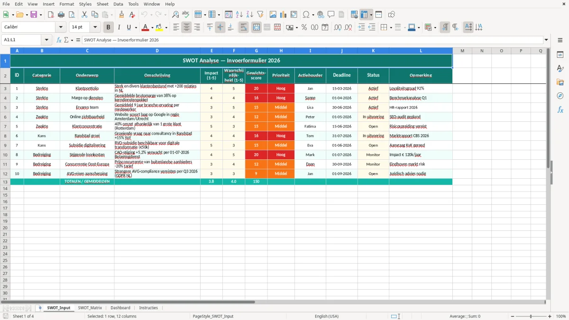
Task: Switch to the SWOT_Matrix sheet tab
Action: click(x=90, y=308)
